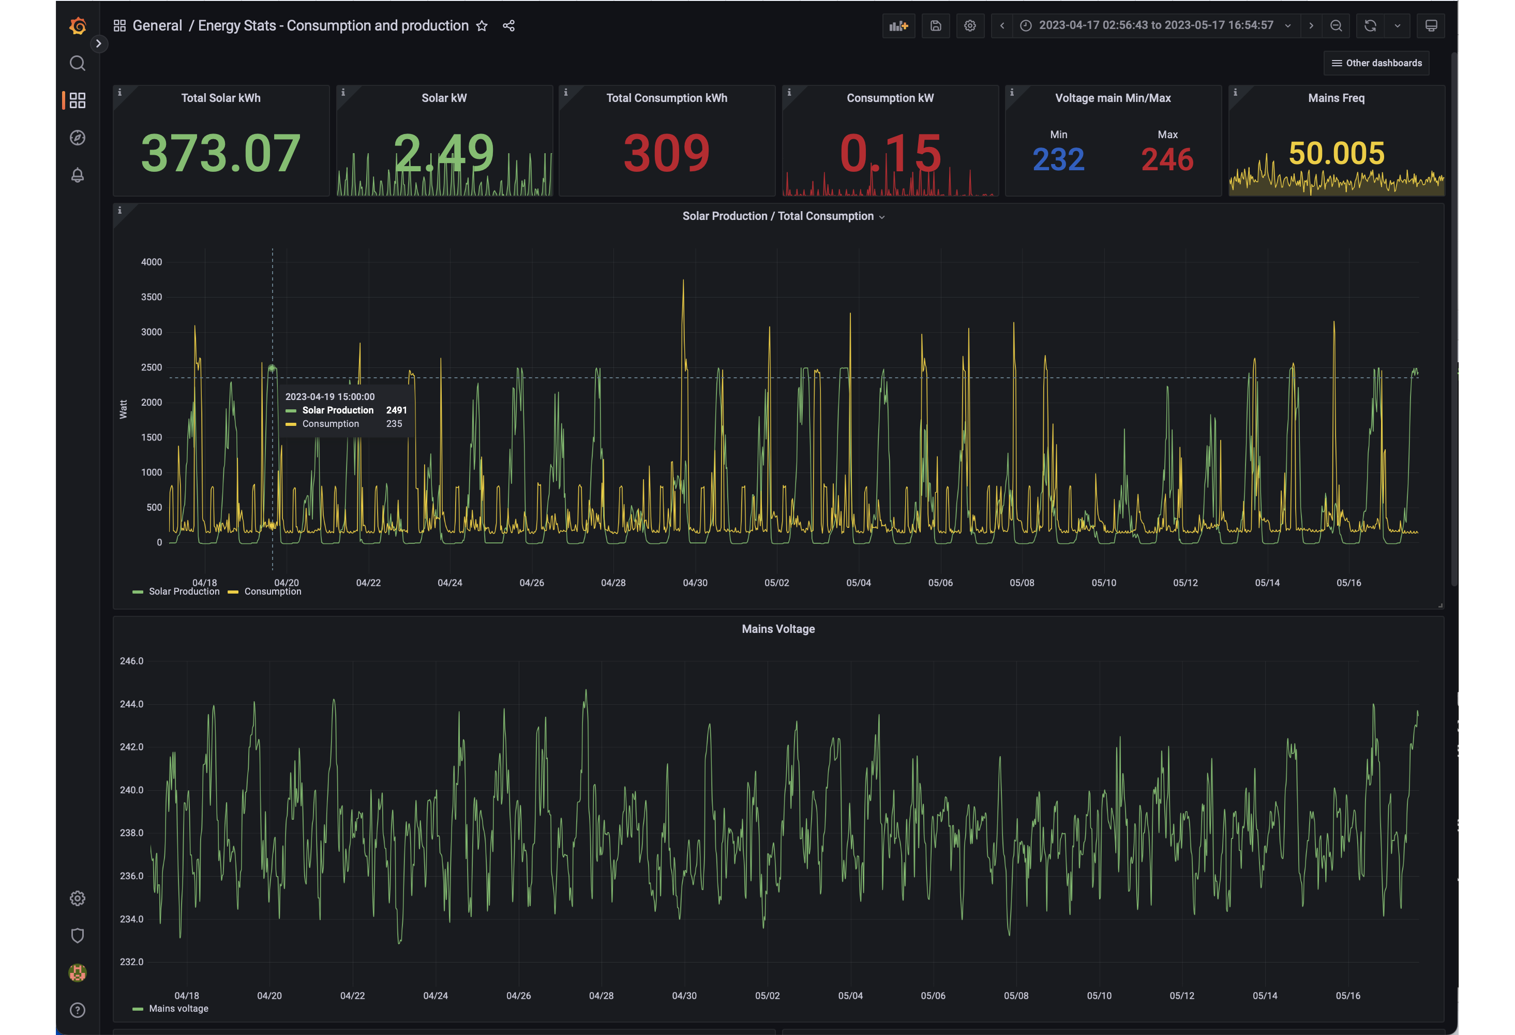The image size is (1515, 1035).
Task: Open the Explore compass icon
Action: coord(78,138)
